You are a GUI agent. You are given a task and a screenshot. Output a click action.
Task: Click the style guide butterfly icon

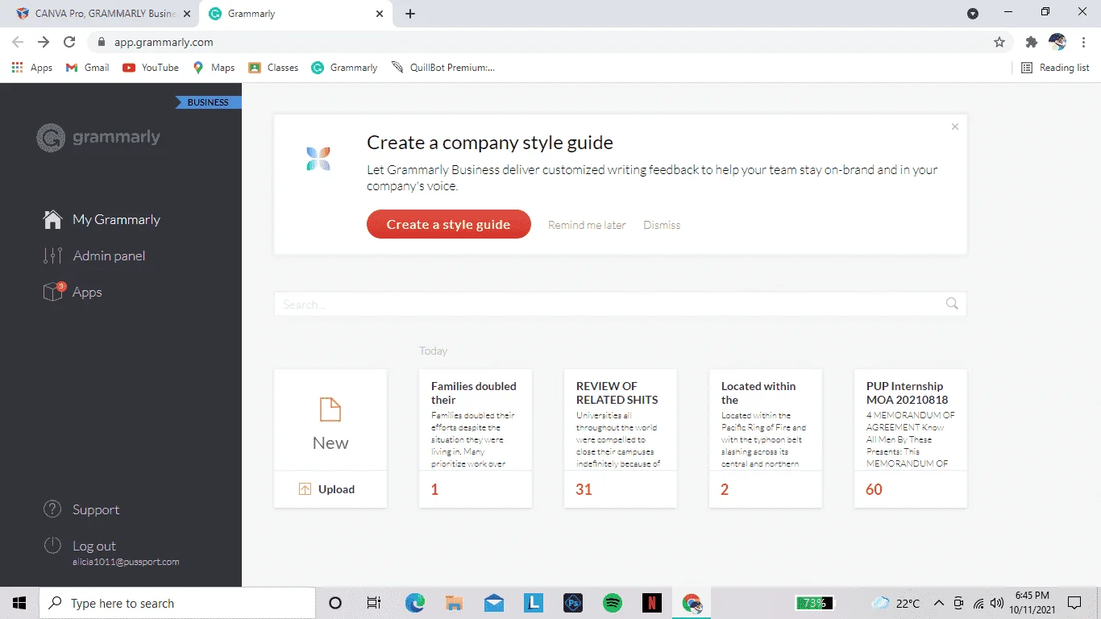[x=318, y=159]
